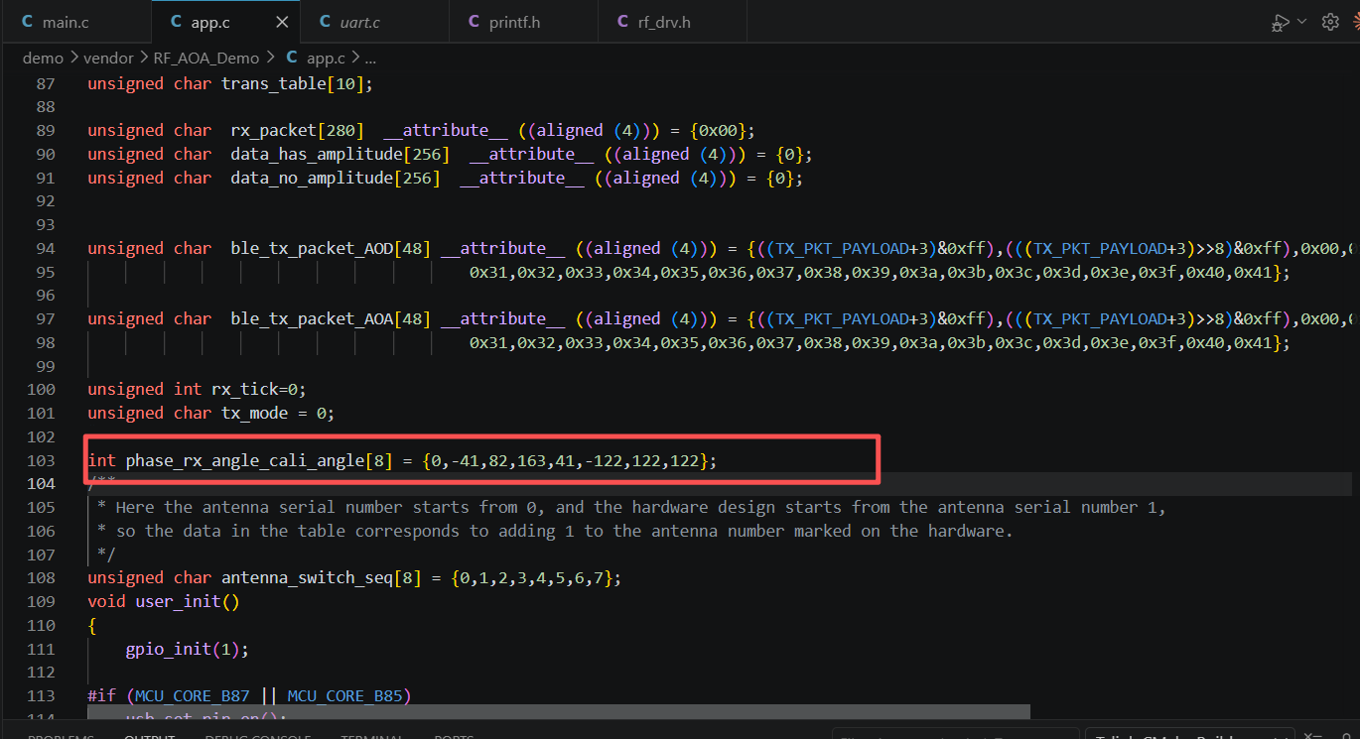Image resolution: width=1360 pixels, height=739 pixels.
Task: Switch to the main.c tab
Action: [75, 22]
